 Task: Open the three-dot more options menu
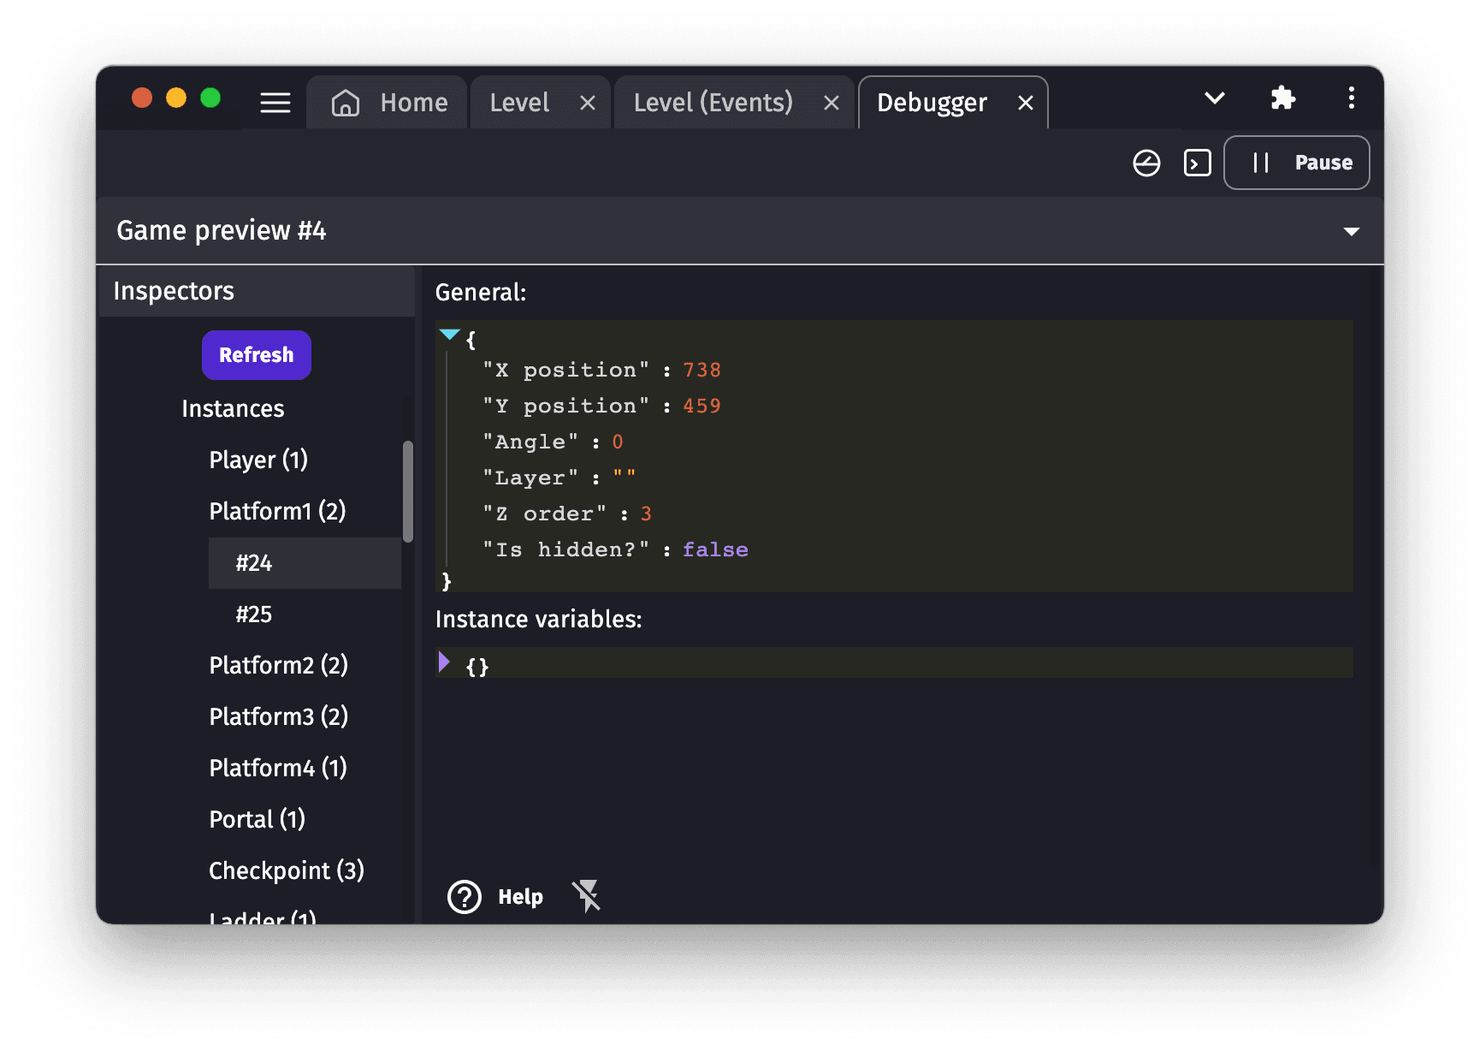click(x=1351, y=98)
